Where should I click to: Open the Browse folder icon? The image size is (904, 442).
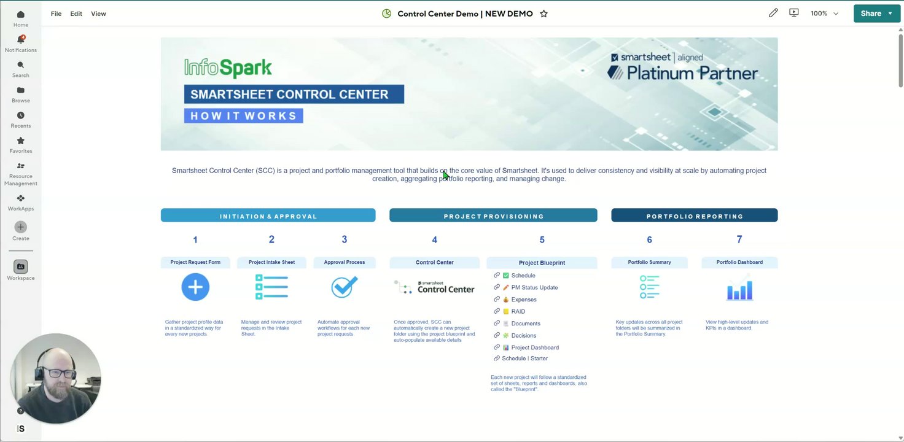click(x=20, y=95)
